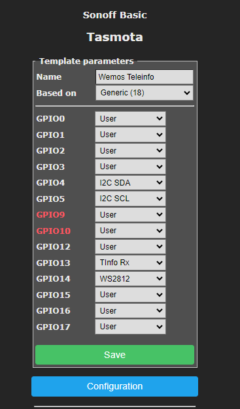The width and height of the screenshot is (240, 409).
Task: Save the template parameters
Action: pyautogui.click(x=114, y=355)
